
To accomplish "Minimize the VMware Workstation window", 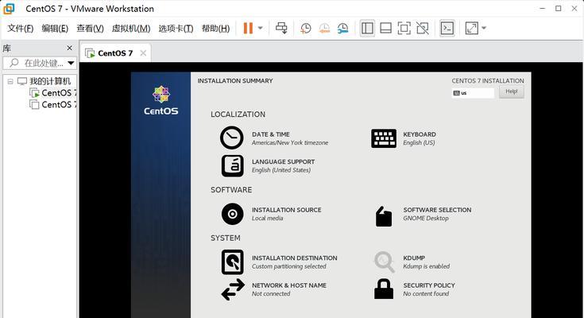I will [542, 8].
